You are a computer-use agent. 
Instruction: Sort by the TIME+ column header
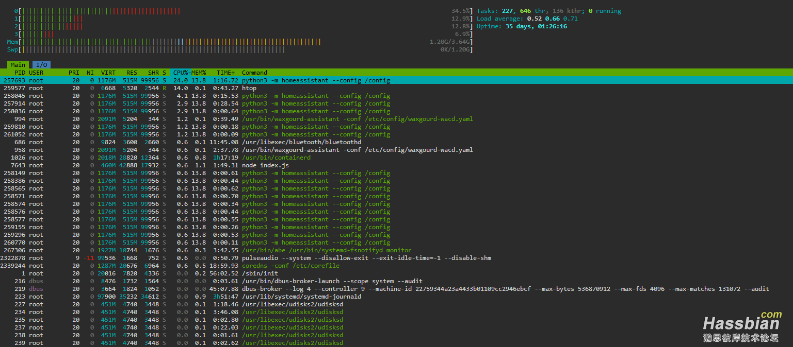pyautogui.click(x=226, y=73)
